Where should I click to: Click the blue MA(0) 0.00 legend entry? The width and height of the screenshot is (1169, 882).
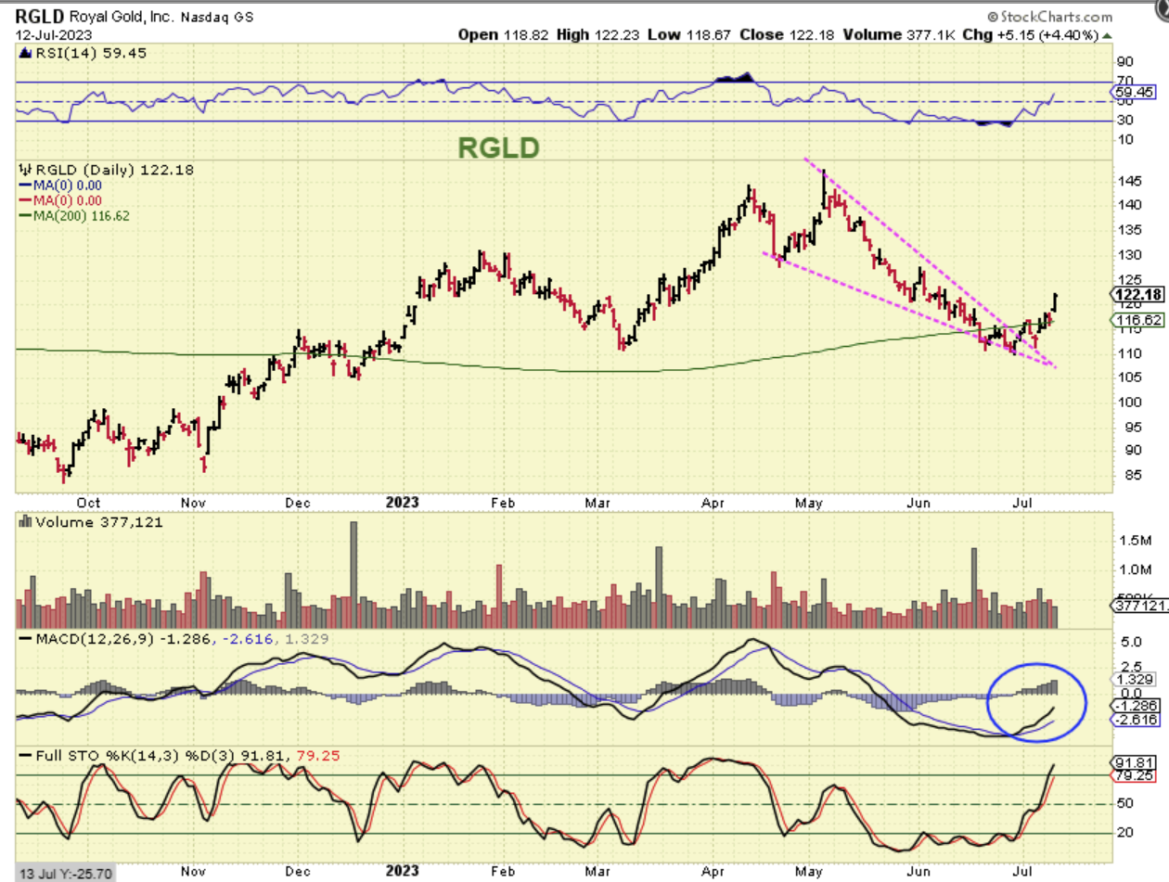point(58,185)
